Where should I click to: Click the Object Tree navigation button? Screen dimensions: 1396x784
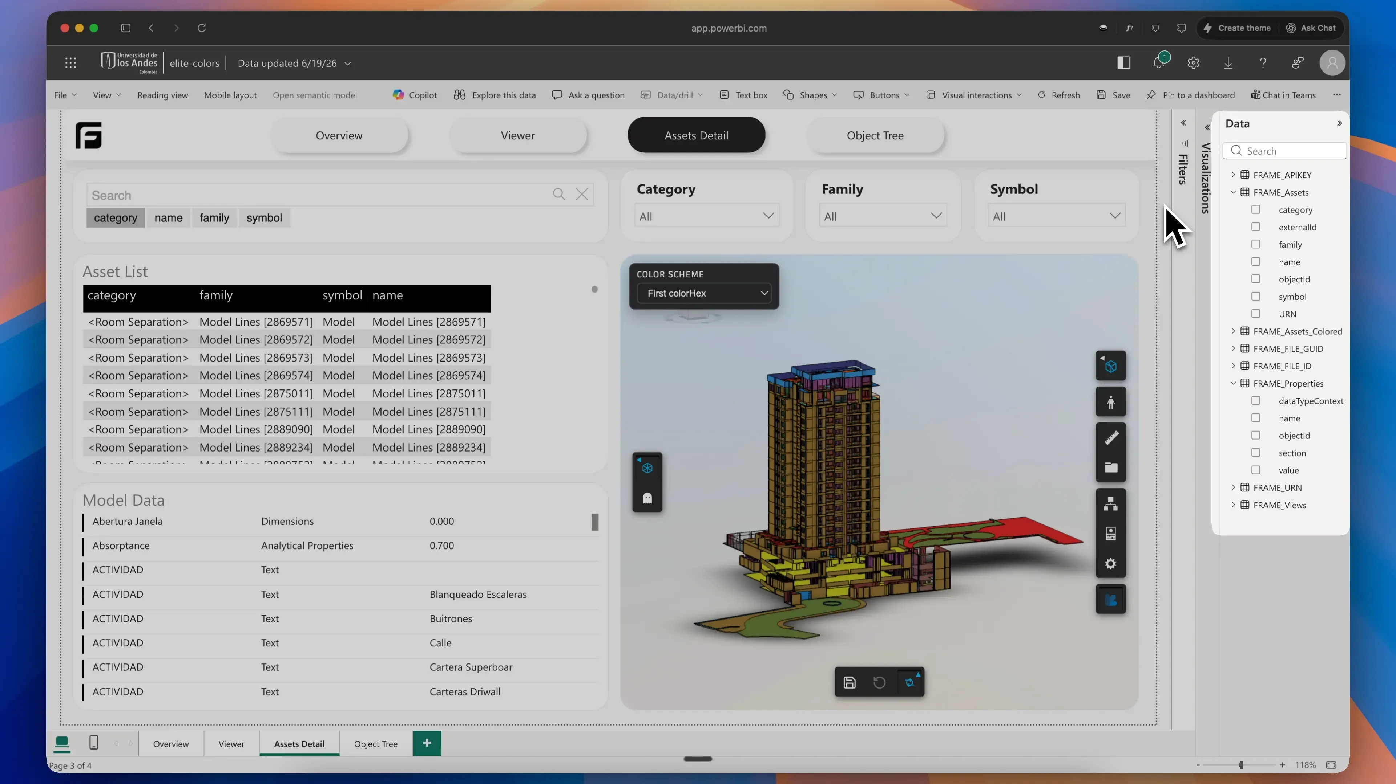(x=875, y=135)
